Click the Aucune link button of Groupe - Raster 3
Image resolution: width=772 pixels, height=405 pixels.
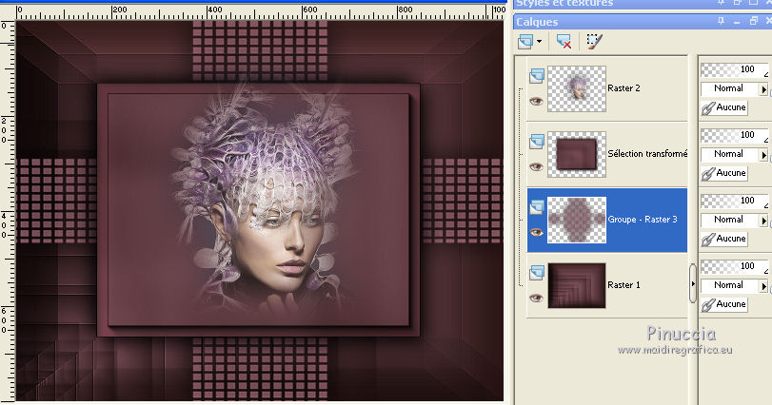pyautogui.click(x=724, y=239)
